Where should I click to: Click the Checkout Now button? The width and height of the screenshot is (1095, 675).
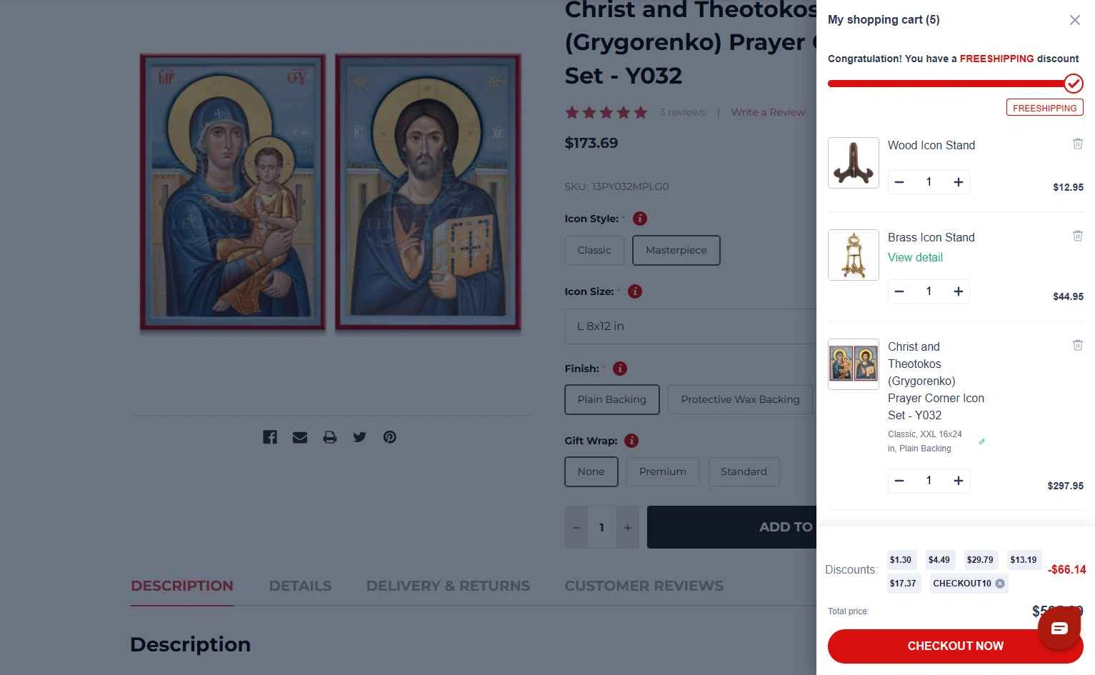point(955,646)
